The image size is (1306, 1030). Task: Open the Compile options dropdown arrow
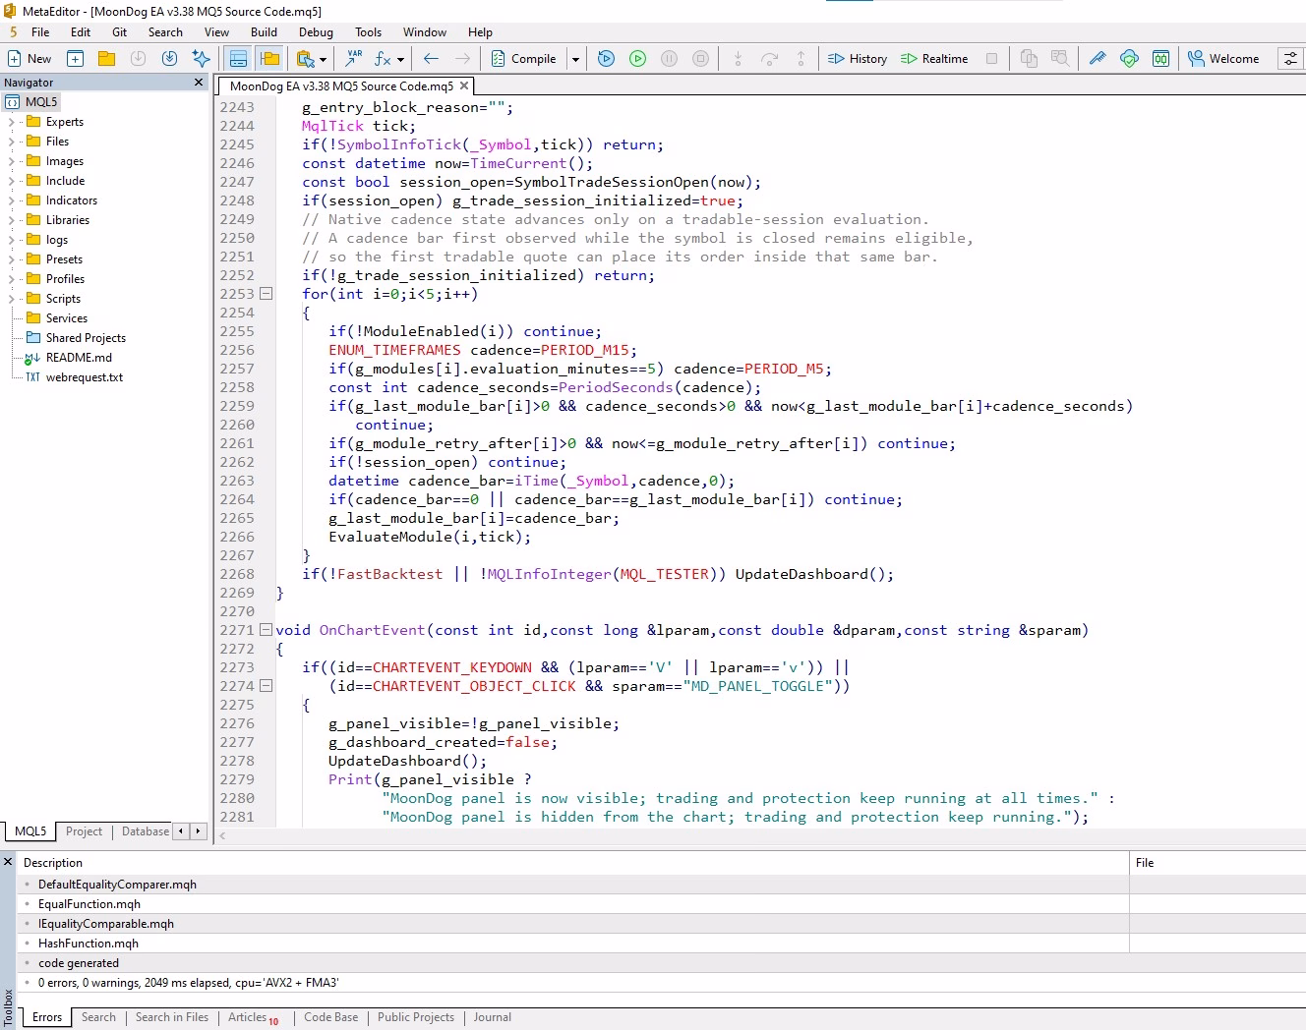click(575, 59)
